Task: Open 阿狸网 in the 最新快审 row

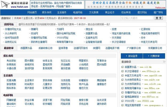Action: (x=97, y=48)
